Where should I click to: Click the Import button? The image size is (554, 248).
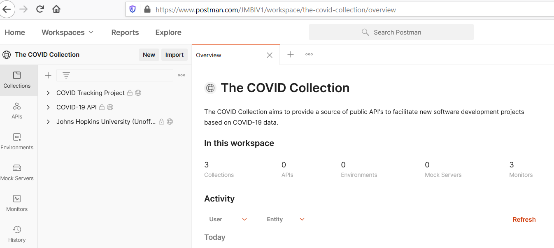(x=175, y=55)
